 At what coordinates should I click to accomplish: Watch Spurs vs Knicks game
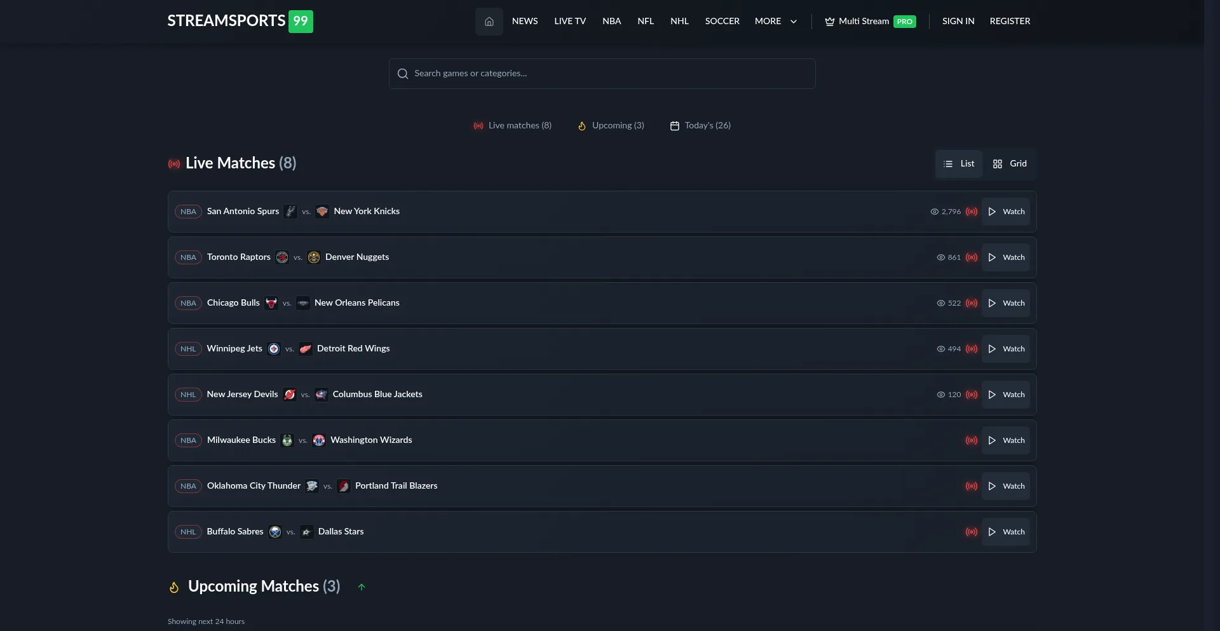1006,212
